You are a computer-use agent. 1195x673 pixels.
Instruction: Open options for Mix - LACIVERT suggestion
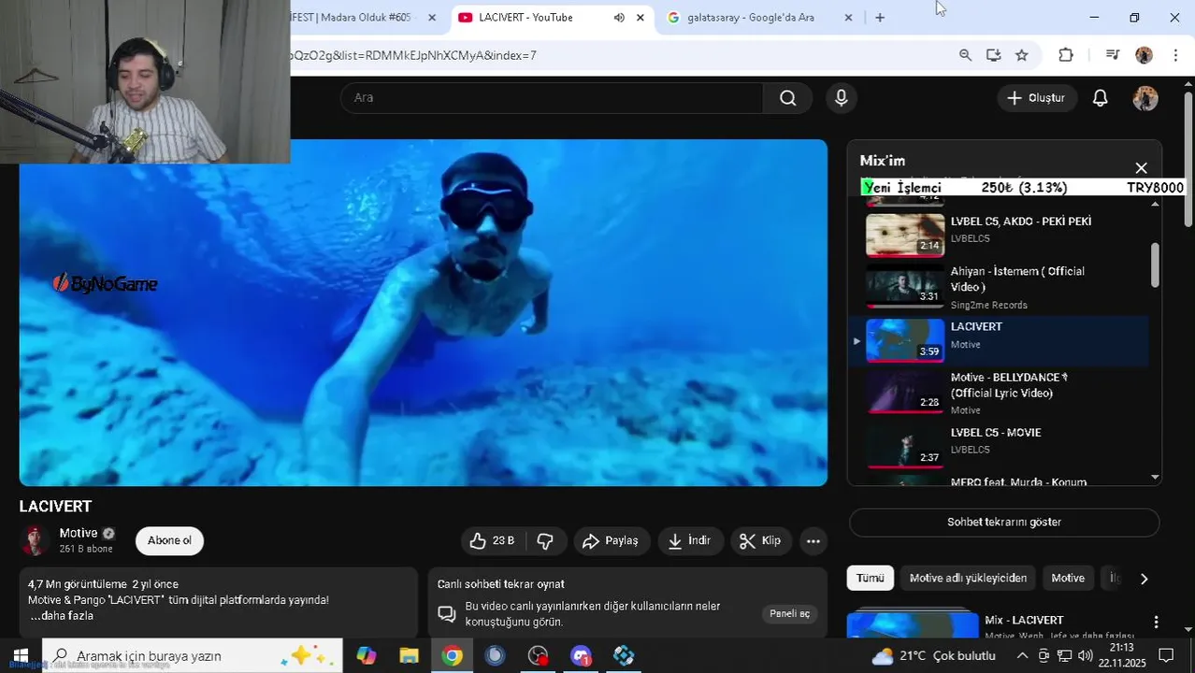pos(1156,623)
